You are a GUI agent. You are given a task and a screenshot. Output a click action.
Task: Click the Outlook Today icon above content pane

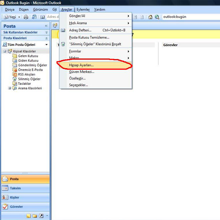click(55, 25)
